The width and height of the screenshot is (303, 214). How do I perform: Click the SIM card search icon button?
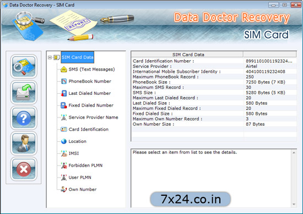24,66
